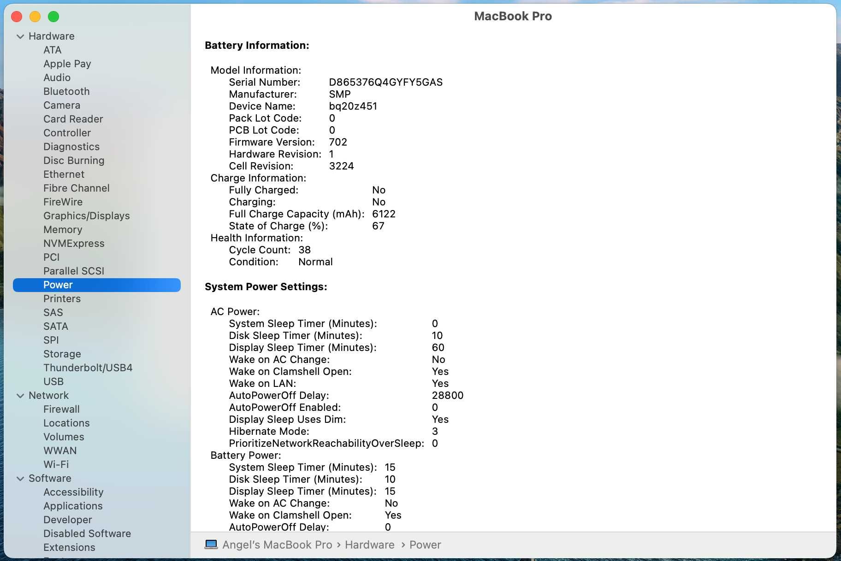This screenshot has height=561, width=841.
Task: Select Controller in the sidebar
Action: (67, 133)
